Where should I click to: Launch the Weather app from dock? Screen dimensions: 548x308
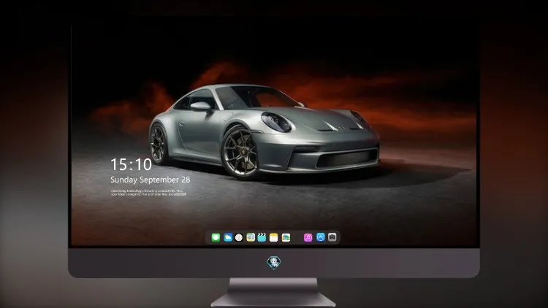tap(228, 237)
